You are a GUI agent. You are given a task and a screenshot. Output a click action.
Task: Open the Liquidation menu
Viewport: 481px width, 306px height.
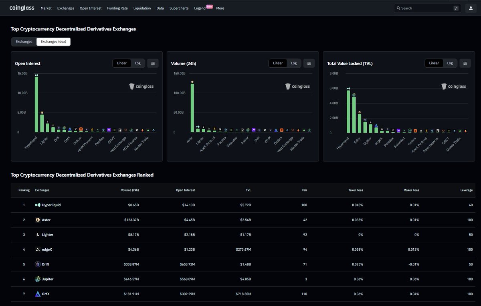coord(142,8)
